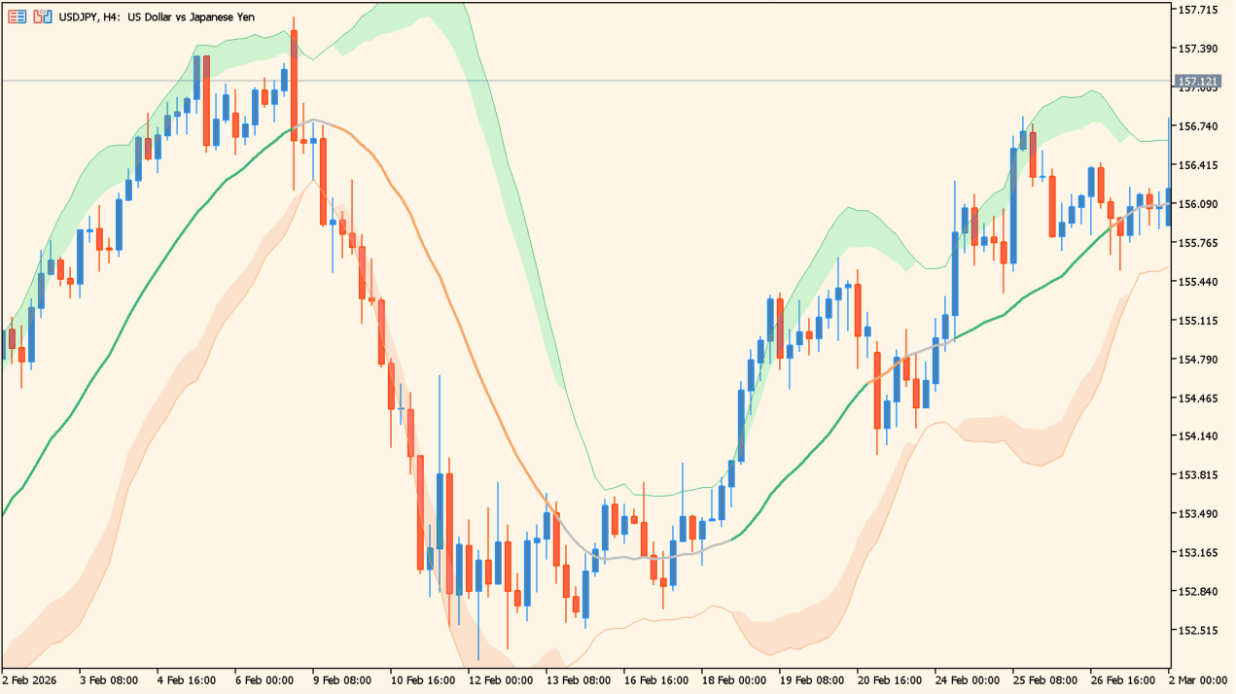The image size is (1236, 694).
Task: Click the red-blue chart panel icon
Action: point(41,17)
